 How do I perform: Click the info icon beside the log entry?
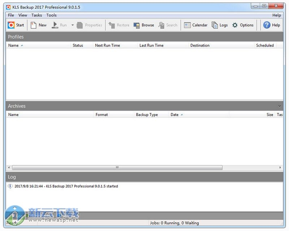[10, 186]
